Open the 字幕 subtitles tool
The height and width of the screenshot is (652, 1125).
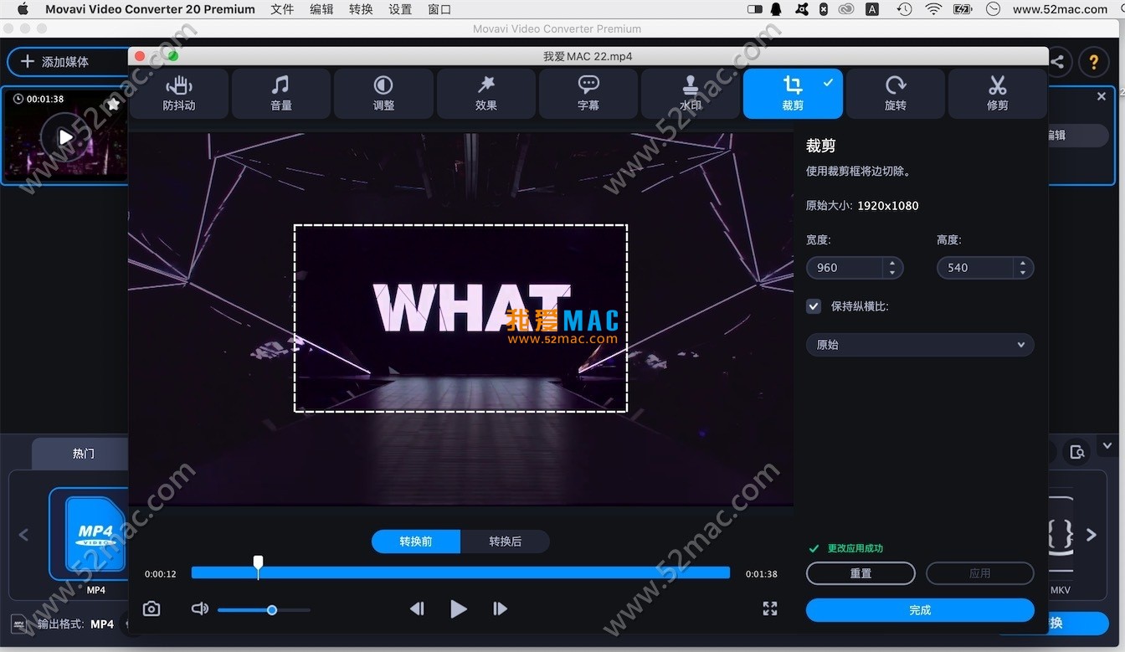pyautogui.click(x=588, y=93)
